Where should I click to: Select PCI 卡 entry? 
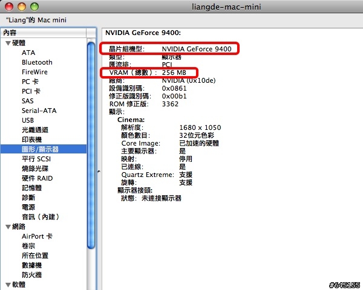click(x=31, y=91)
